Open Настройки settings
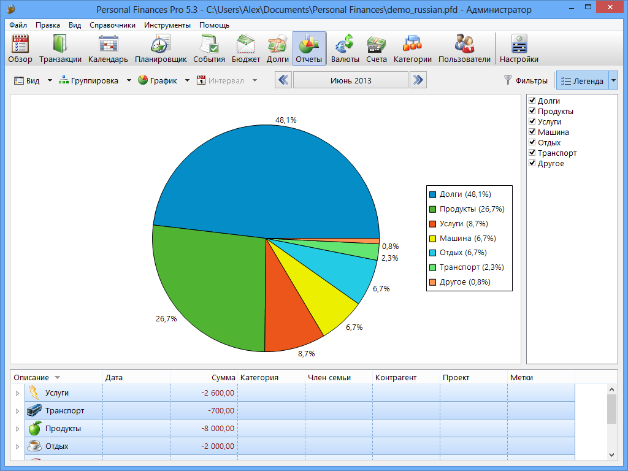The width and height of the screenshot is (628, 471). click(519, 48)
